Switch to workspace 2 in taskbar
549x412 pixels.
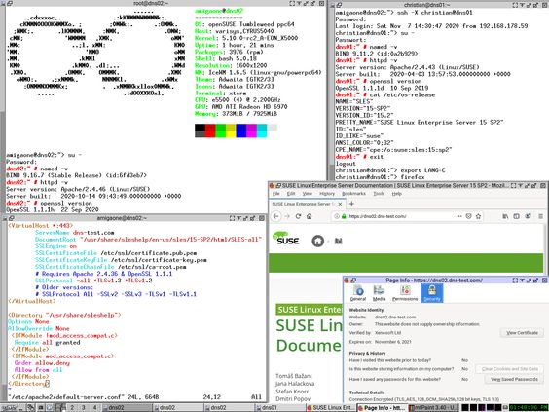click(72, 408)
